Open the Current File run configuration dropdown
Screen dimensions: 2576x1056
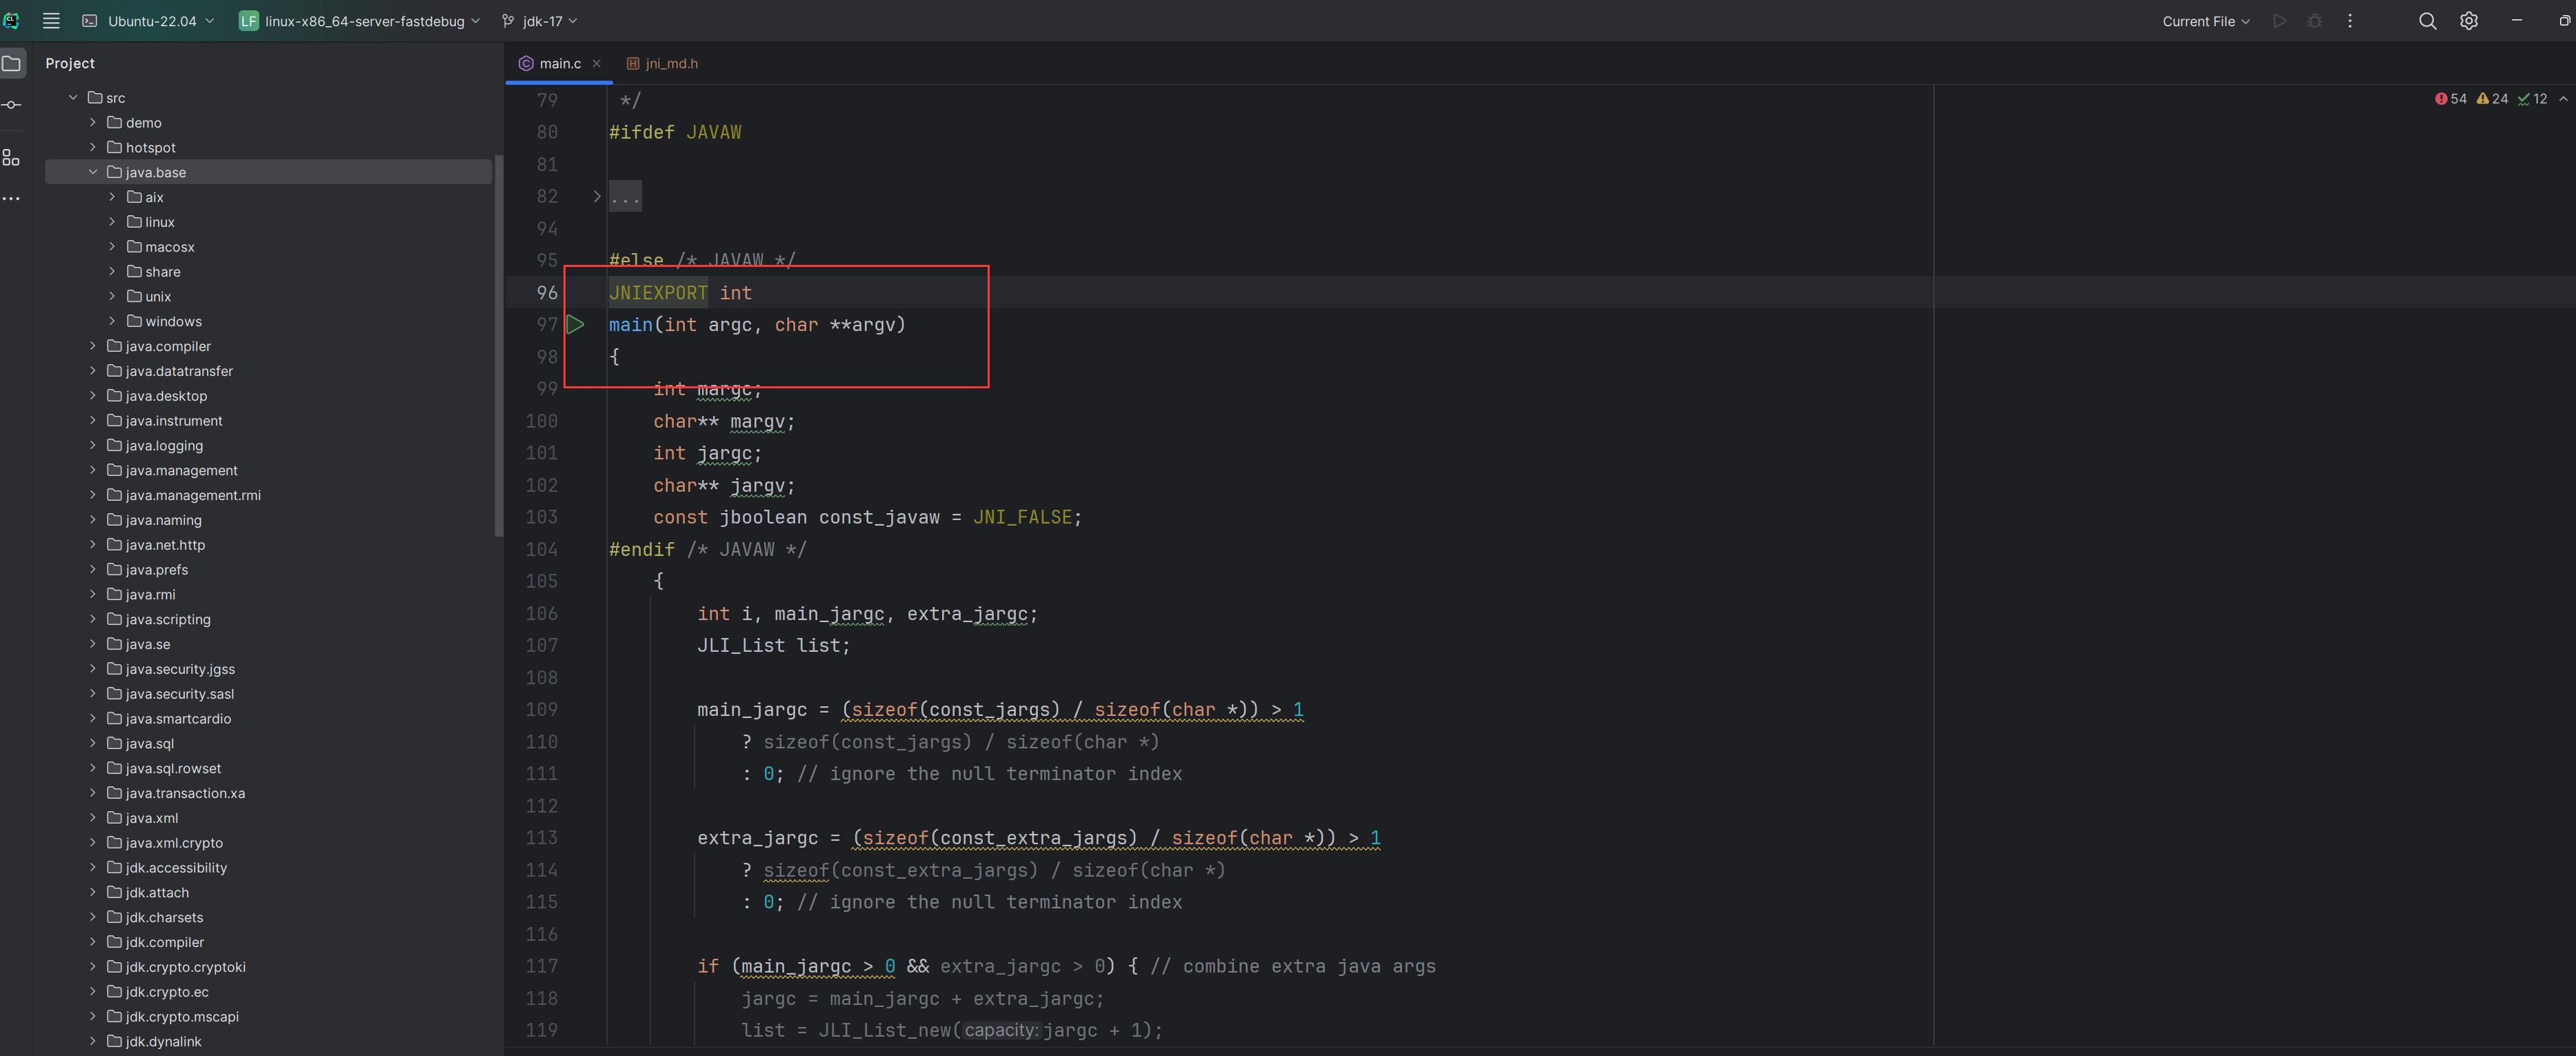coord(2205,21)
